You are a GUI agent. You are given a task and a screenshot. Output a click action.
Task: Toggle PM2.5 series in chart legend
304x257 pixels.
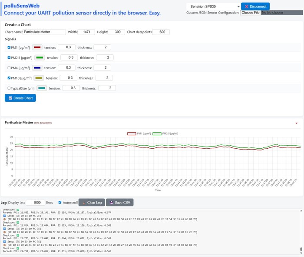[165, 134]
